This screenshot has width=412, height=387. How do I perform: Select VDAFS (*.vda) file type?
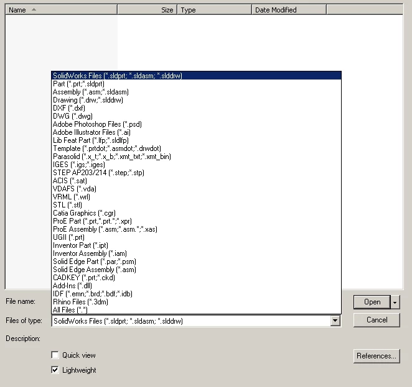[196, 188]
